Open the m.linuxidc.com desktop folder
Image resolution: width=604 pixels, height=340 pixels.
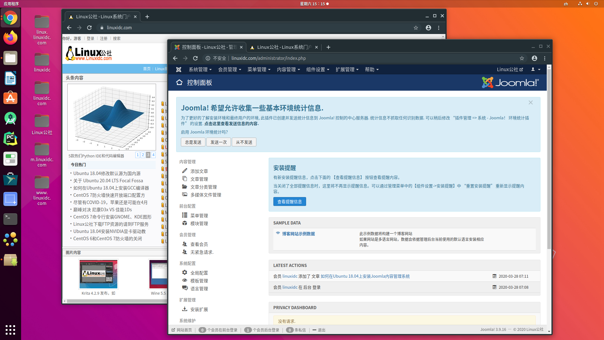click(42, 155)
